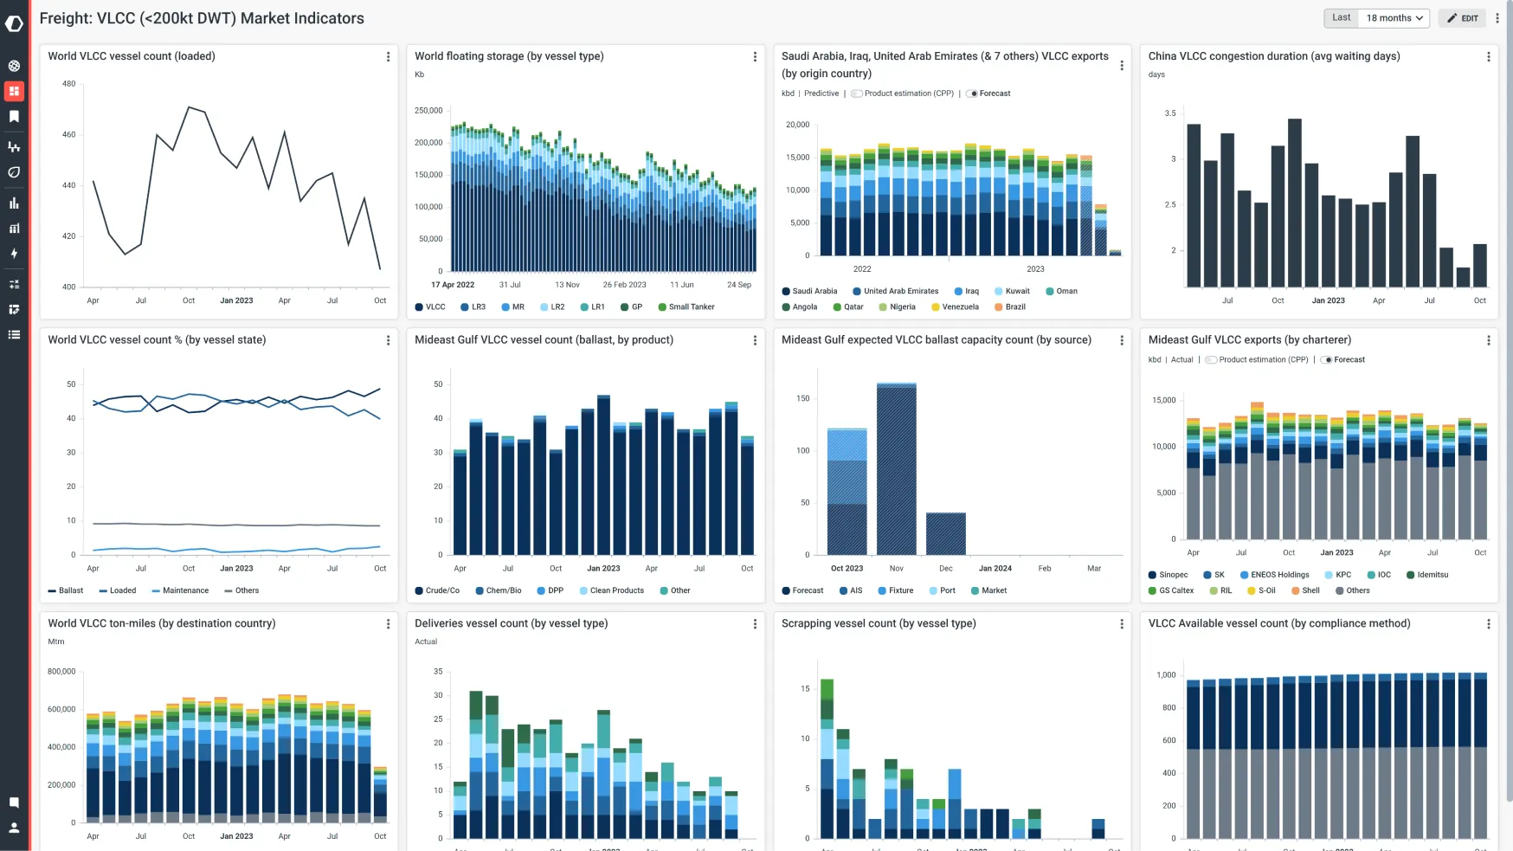Viewport: 1513px width, 851px height.
Task: Click the chat bubble icon at sidebar bottom
Action: pyautogui.click(x=14, y=803)
